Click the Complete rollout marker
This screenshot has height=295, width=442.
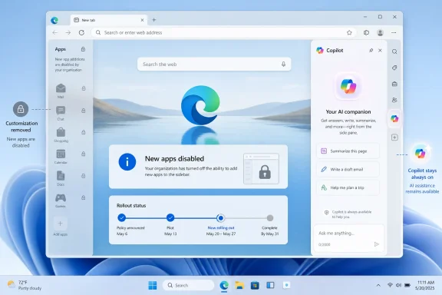coord(270,218)
